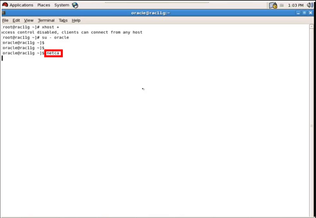Open the Edit menu

coord(16,21)
